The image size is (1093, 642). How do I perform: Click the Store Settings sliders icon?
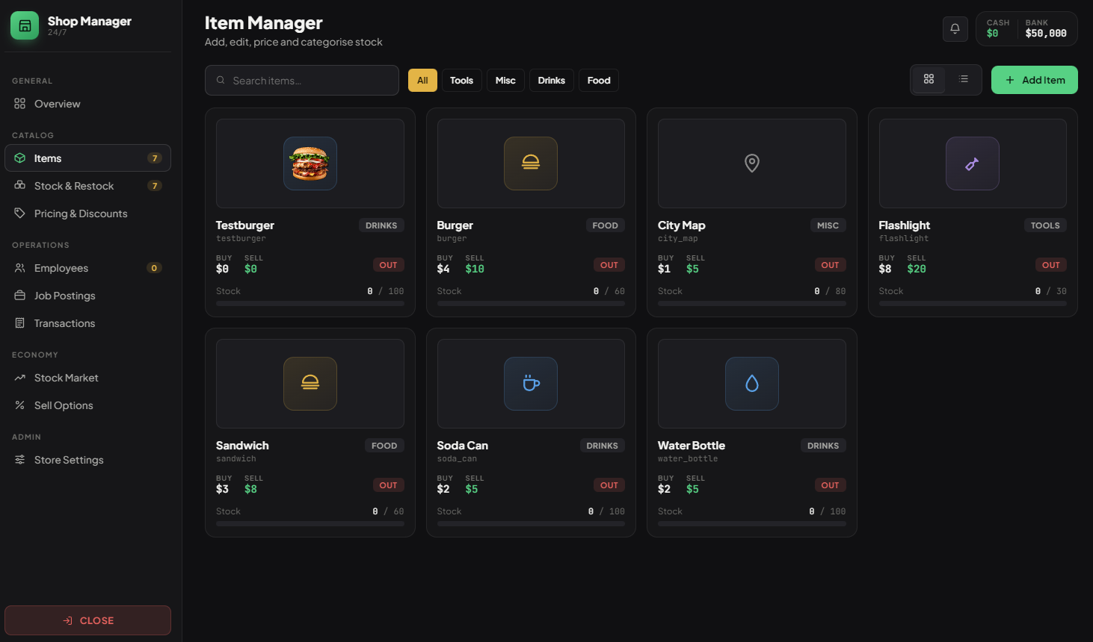[x=20, y=460]
